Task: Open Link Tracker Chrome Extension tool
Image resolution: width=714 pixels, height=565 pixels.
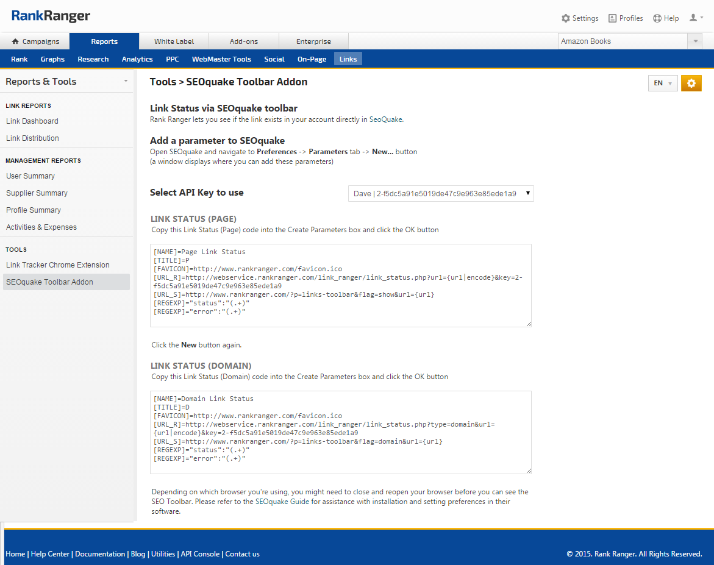Action: point(58,265)
